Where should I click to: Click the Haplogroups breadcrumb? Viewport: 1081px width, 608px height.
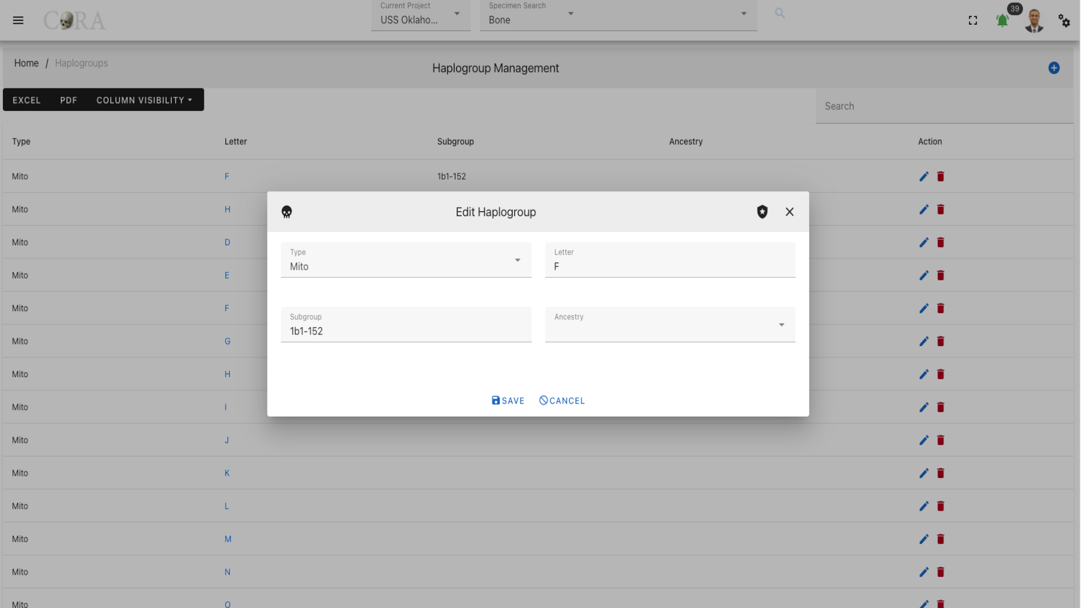81,63
